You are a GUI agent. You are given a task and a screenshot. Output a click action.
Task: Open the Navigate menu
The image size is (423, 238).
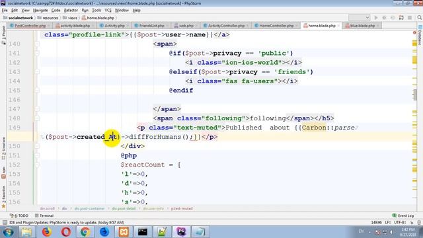pyautogui.click(x=40, y=11)
